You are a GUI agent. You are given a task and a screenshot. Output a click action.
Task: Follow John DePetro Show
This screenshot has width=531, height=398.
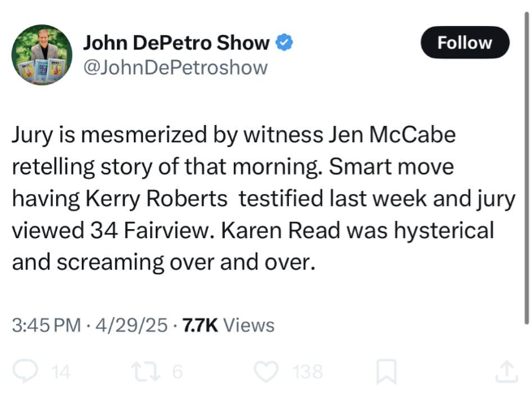click(x=465, y=42)
